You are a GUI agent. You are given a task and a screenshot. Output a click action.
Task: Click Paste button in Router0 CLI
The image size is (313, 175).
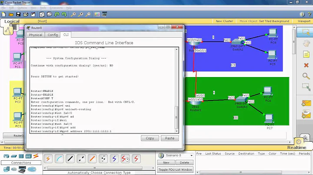coord(170,138)
